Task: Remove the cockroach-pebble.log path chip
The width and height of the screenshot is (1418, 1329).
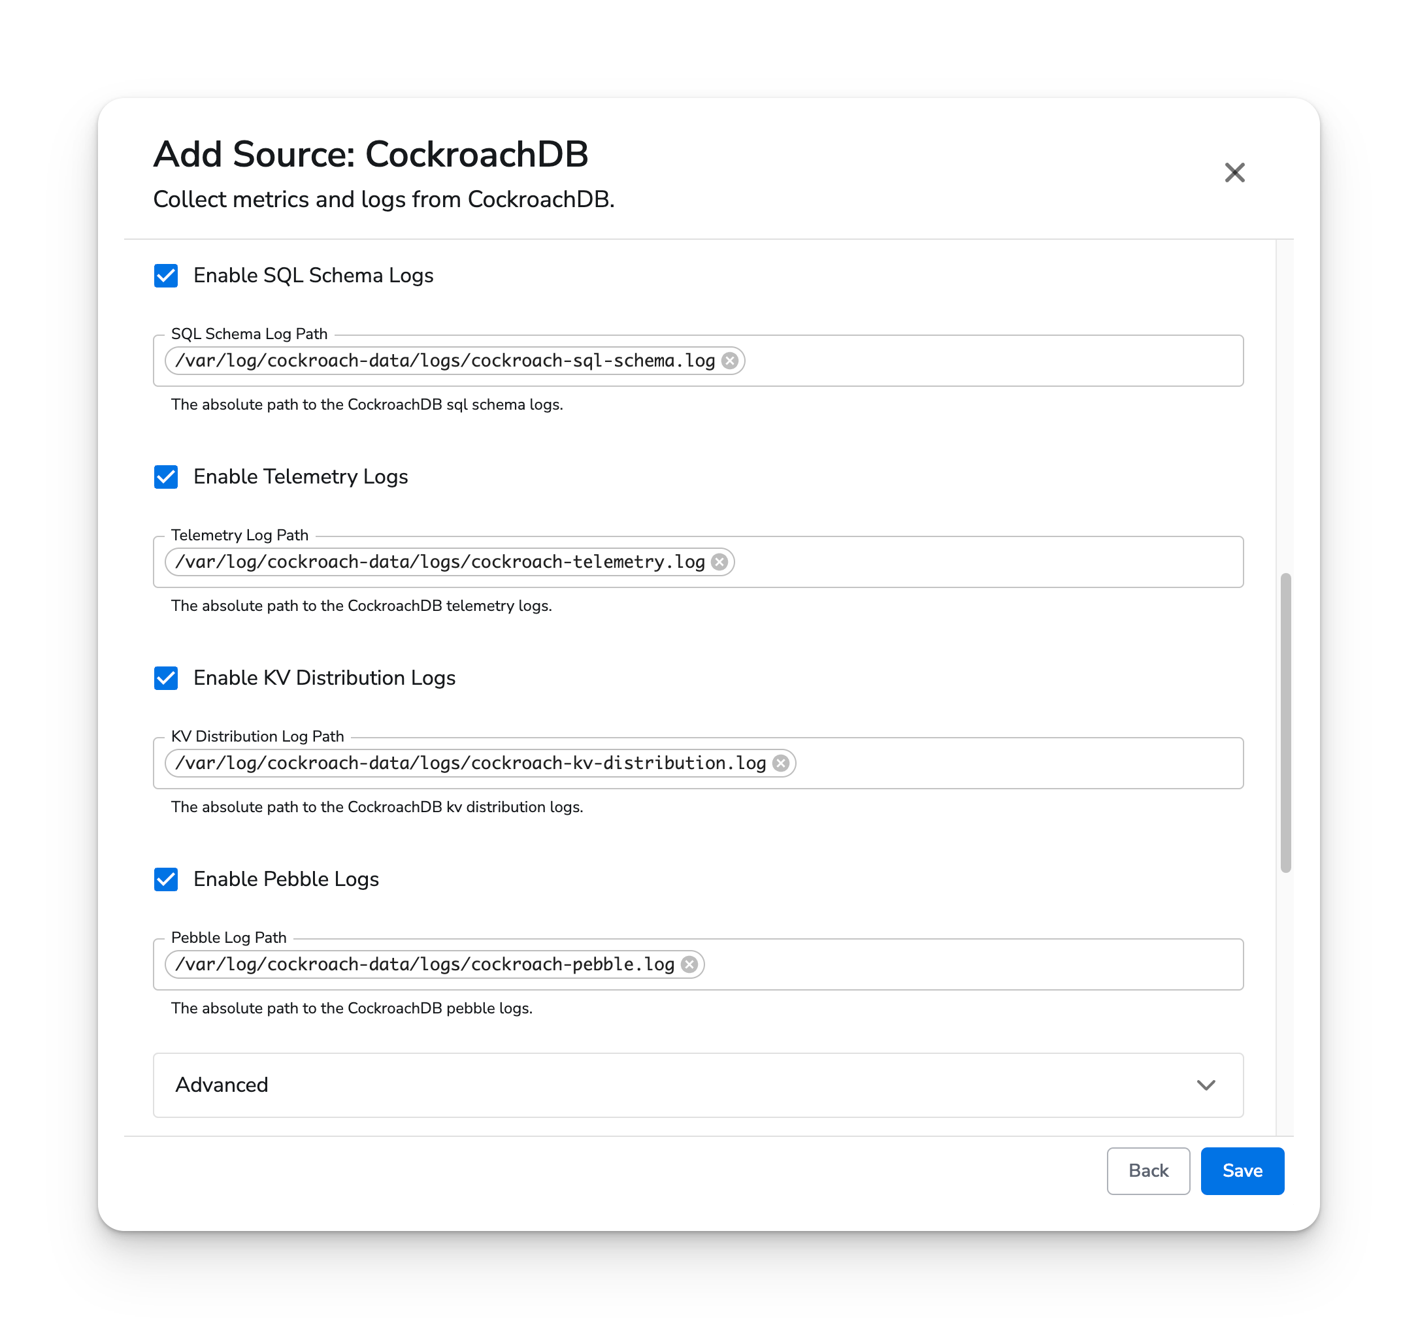Action: (x=689, y=964)
